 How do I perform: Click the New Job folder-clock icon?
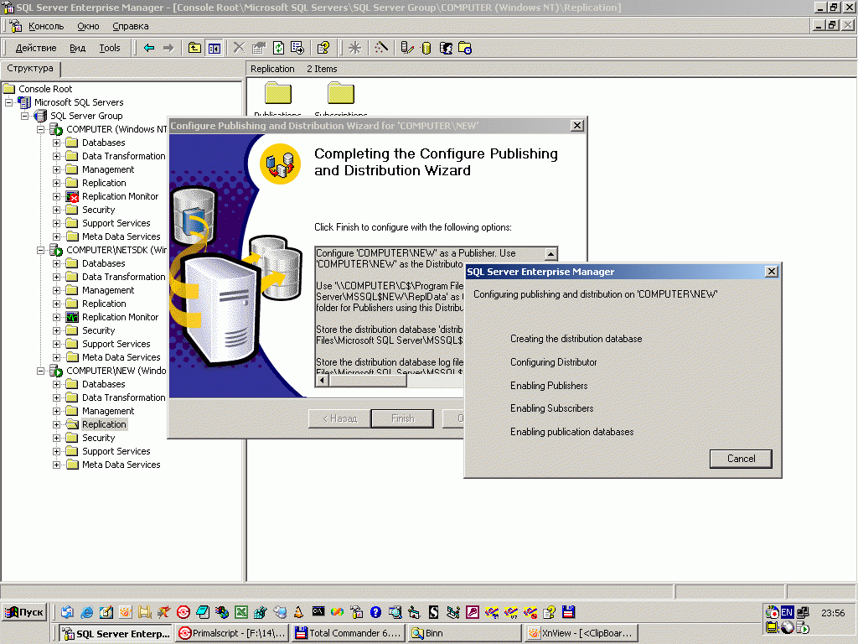(x=465, y=48)
